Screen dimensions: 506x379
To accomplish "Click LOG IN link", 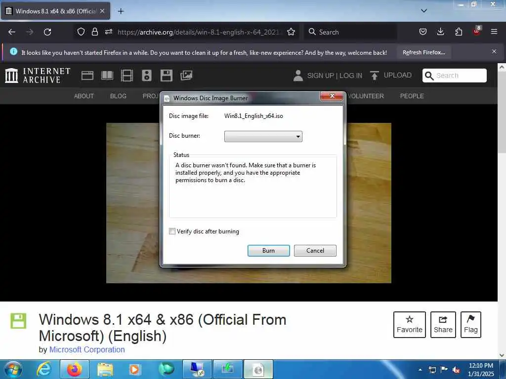I will [x=351, y=76].
